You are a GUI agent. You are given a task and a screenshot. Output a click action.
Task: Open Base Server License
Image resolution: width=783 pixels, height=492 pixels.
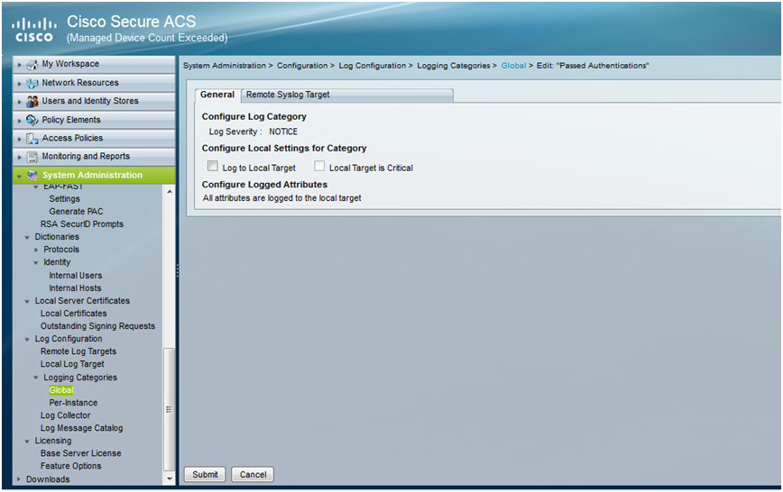81,453
